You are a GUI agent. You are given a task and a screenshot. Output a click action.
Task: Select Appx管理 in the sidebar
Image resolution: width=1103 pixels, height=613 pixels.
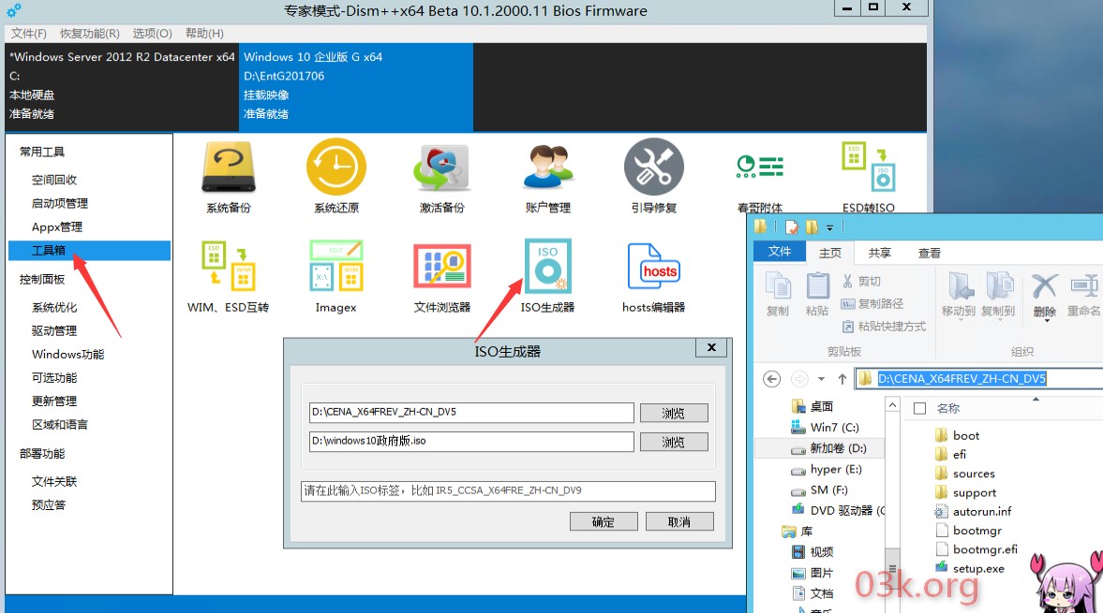57,226
